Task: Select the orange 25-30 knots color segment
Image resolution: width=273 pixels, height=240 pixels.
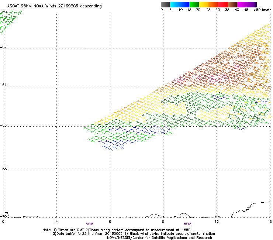Action: coord(213,4)
